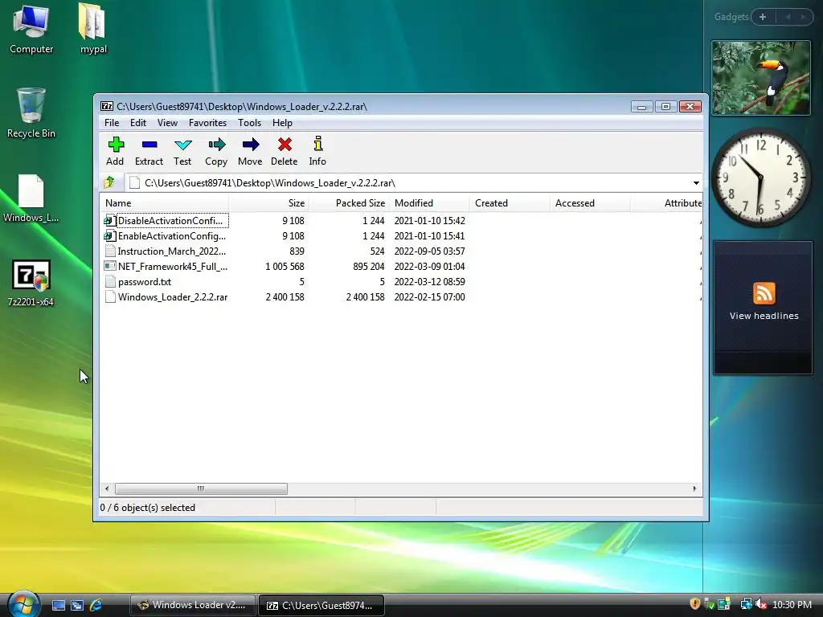823x617 pixels.
Task: Sort files by Name column
Action: click(164, 203)
